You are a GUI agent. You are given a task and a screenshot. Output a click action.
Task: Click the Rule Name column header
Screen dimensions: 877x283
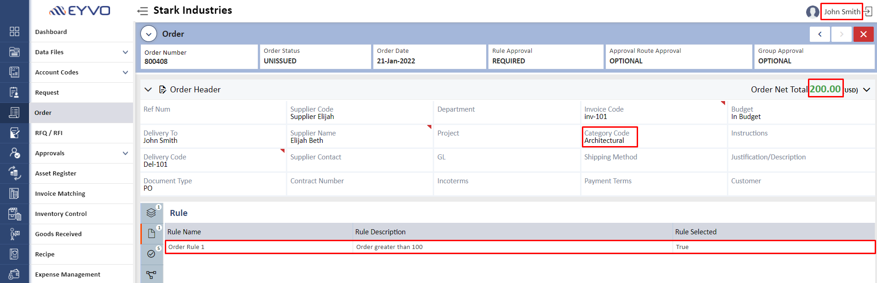tap(259, 232)
